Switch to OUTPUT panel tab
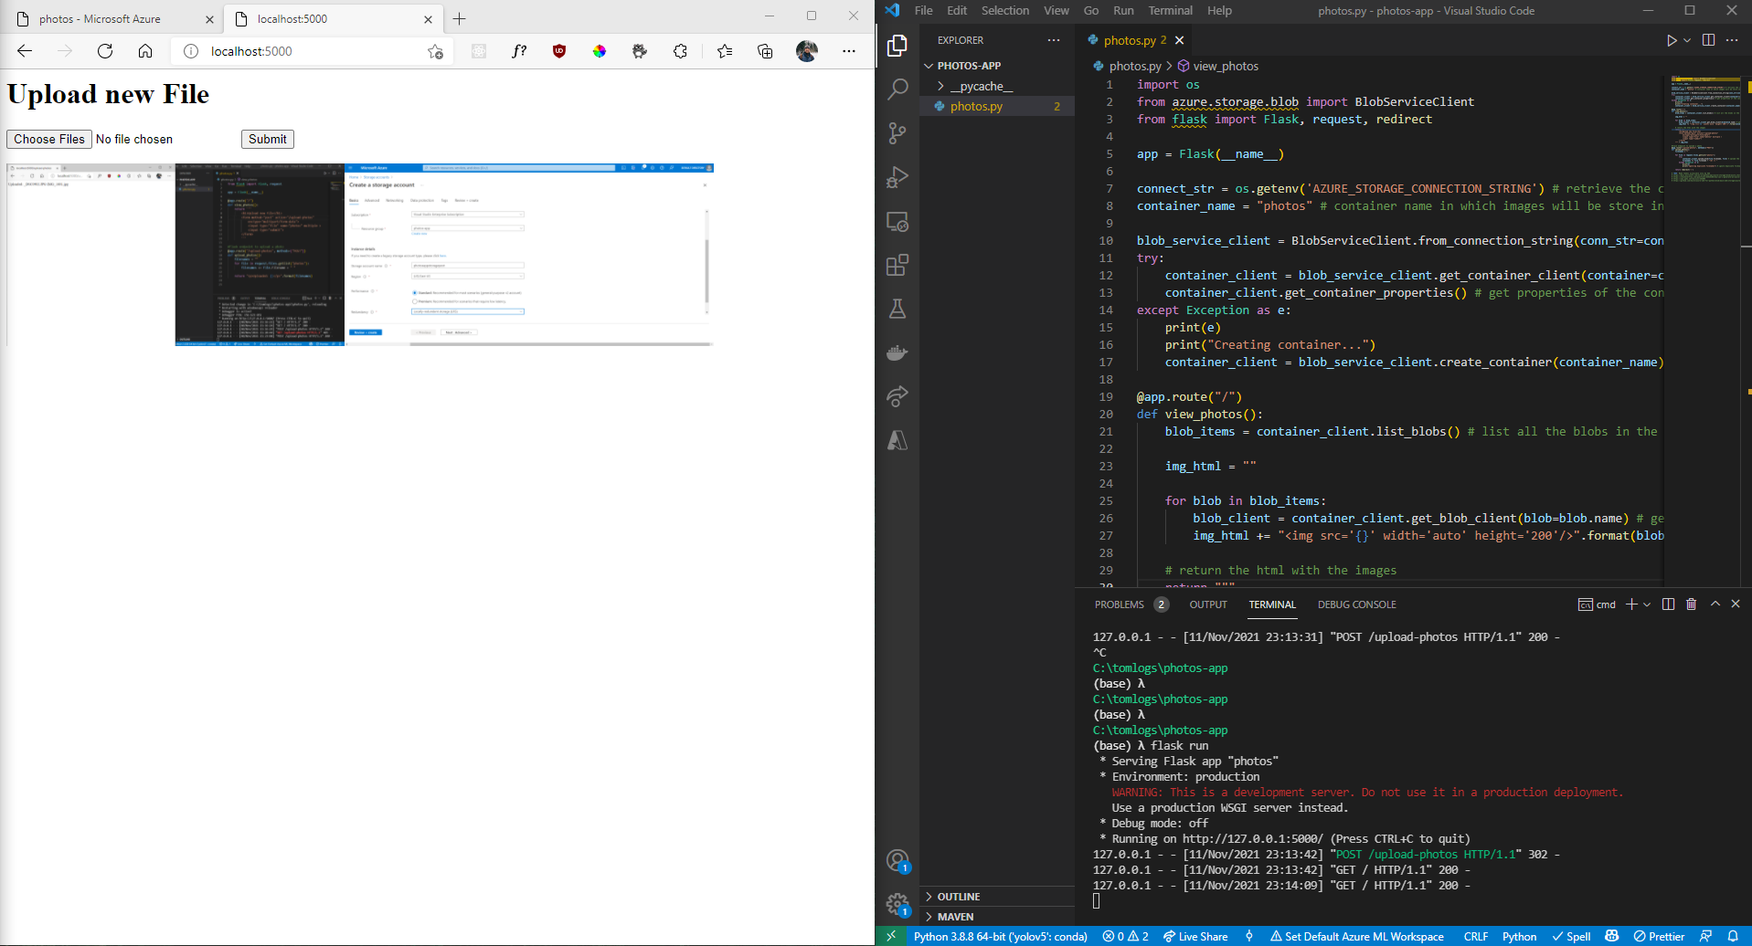Image resolution: width=1752 pixels, height=946 pixels. coord(1208,604)
